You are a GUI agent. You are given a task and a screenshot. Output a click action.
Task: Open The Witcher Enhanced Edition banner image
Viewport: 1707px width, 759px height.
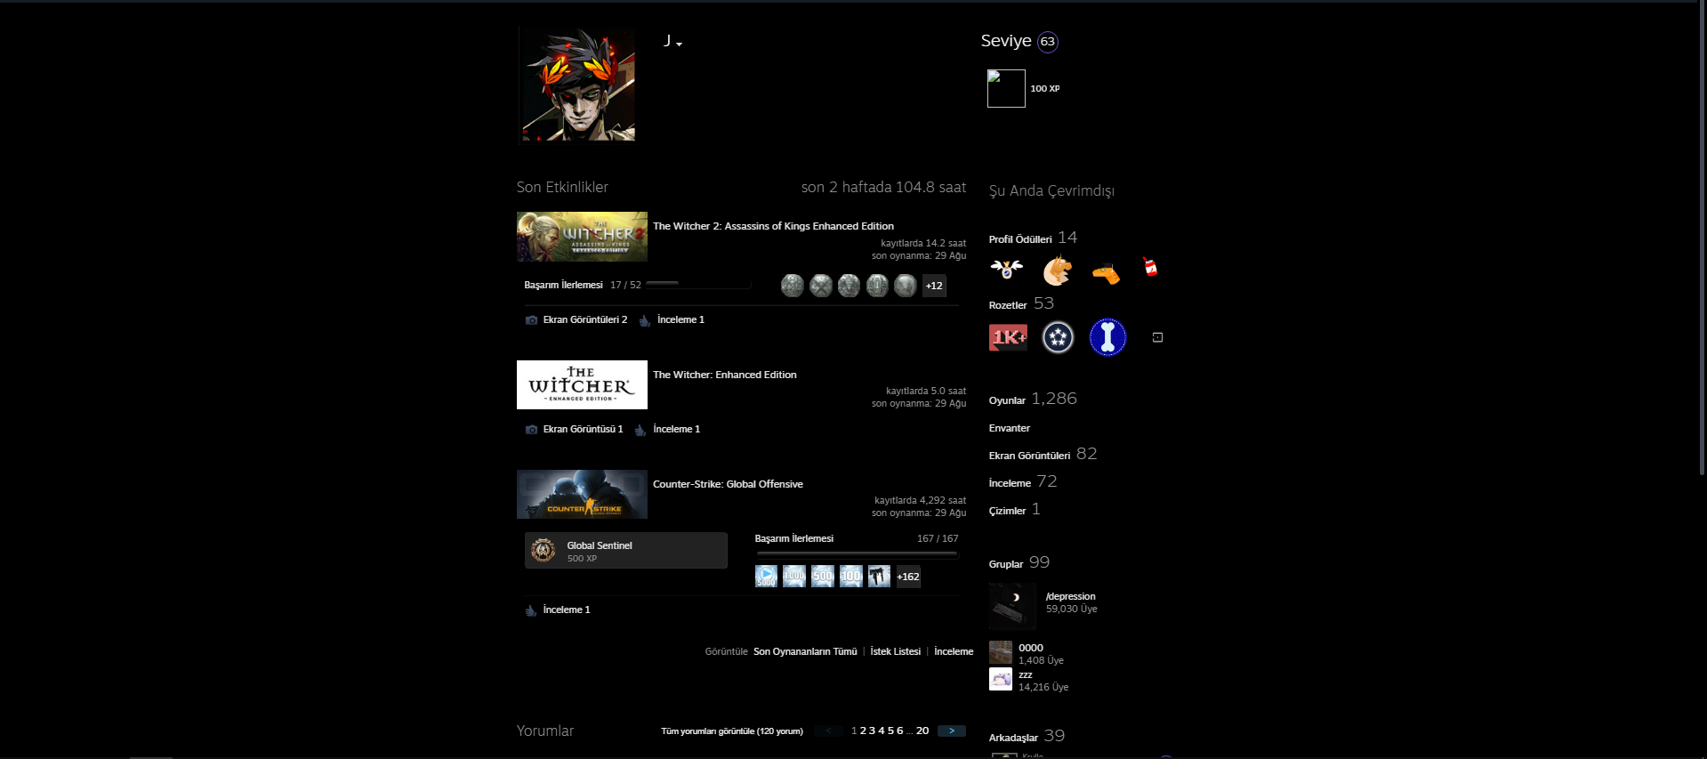pos(582,384)
